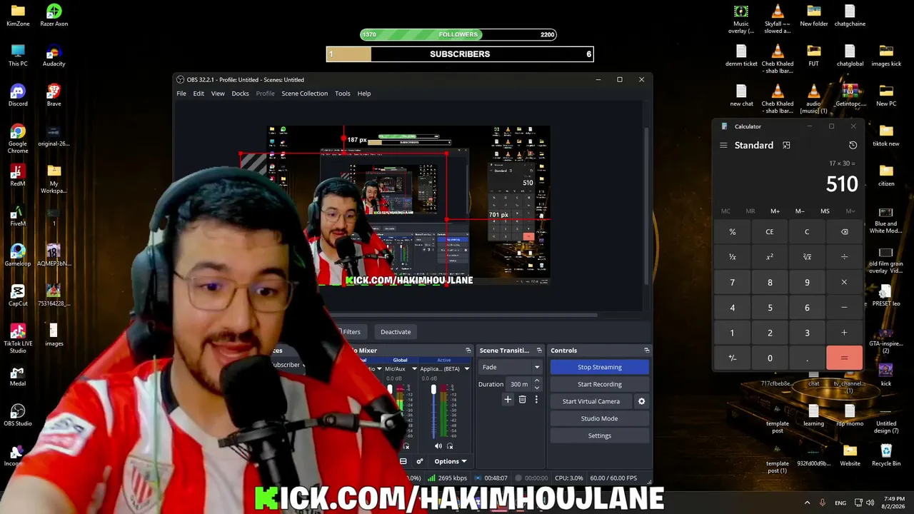
Task: Remove the transition using the trash icon
Action: [522, 400]
